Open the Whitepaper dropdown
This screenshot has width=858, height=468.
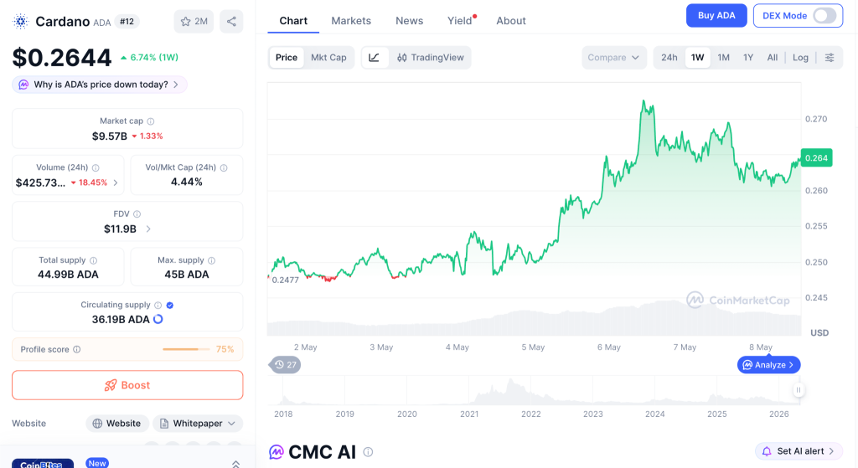point(198,423)
